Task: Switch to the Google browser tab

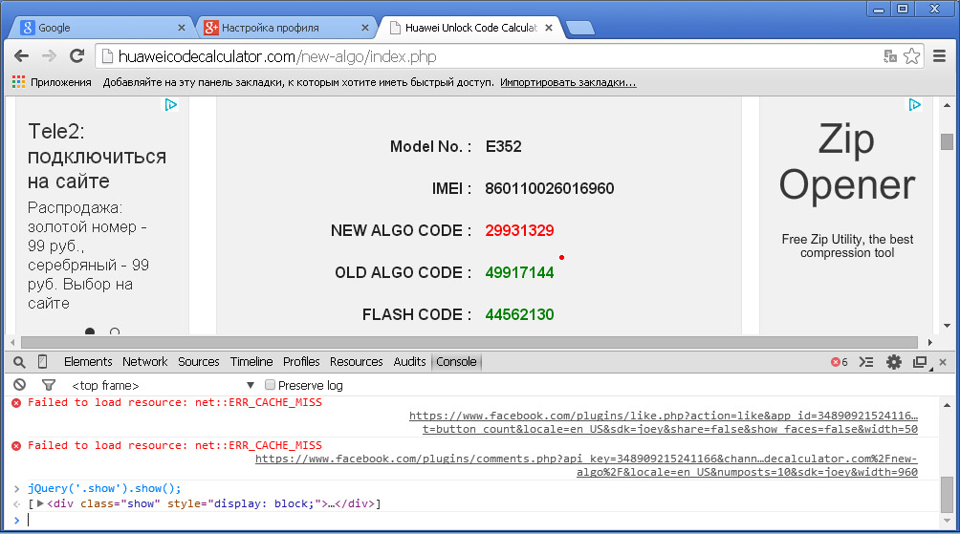Action: (x=96, y=28)
